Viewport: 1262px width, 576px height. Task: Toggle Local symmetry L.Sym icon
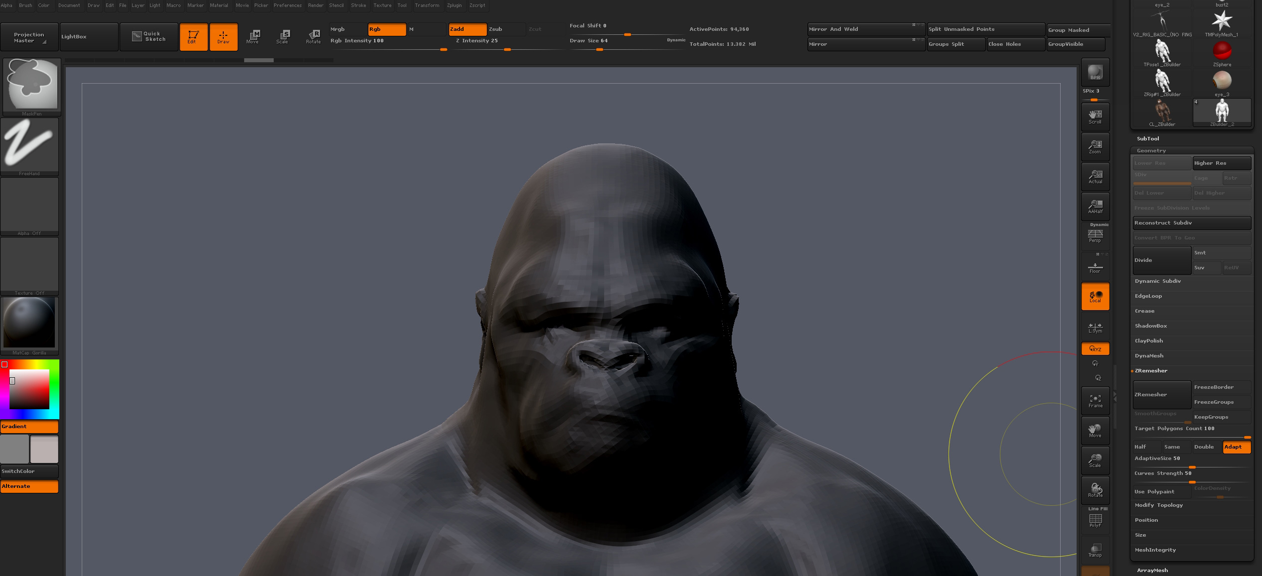(1095, 327)
